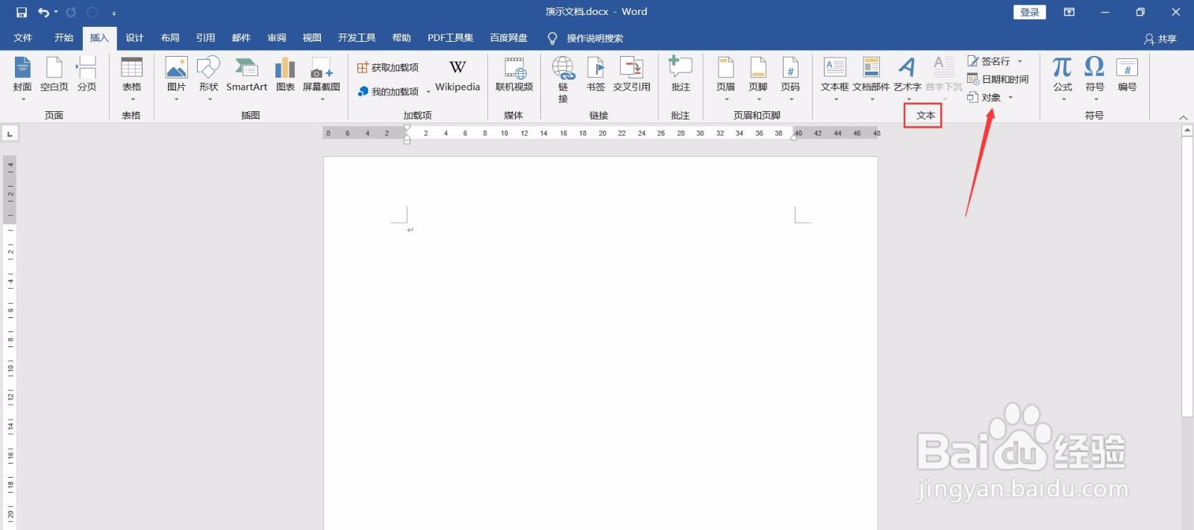The height and width of the screenshot is (530, 1194).
Task: Switch to the References (引用) tab
Action: point(205,38)
